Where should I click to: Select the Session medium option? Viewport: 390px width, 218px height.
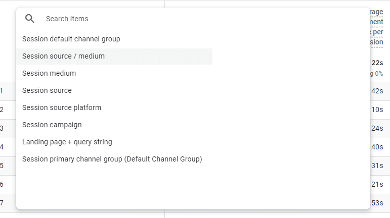click(x=49, y=73)
